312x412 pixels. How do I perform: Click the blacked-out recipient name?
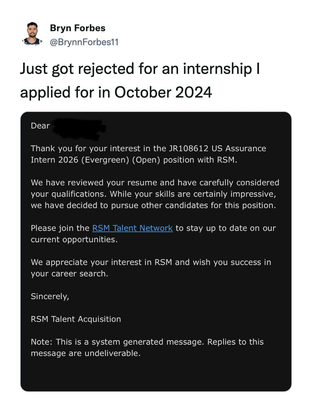coord(80,128)
